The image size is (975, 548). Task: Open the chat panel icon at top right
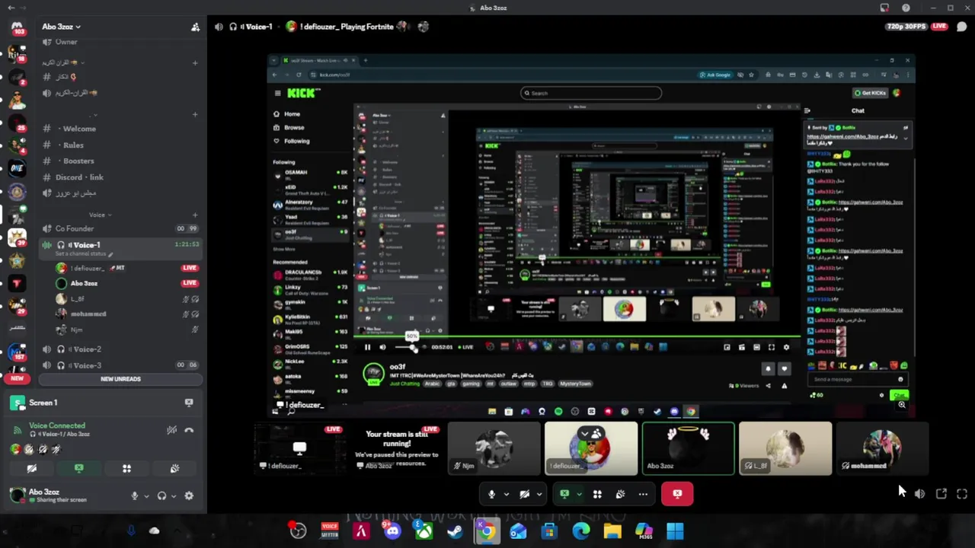[961, 27]
